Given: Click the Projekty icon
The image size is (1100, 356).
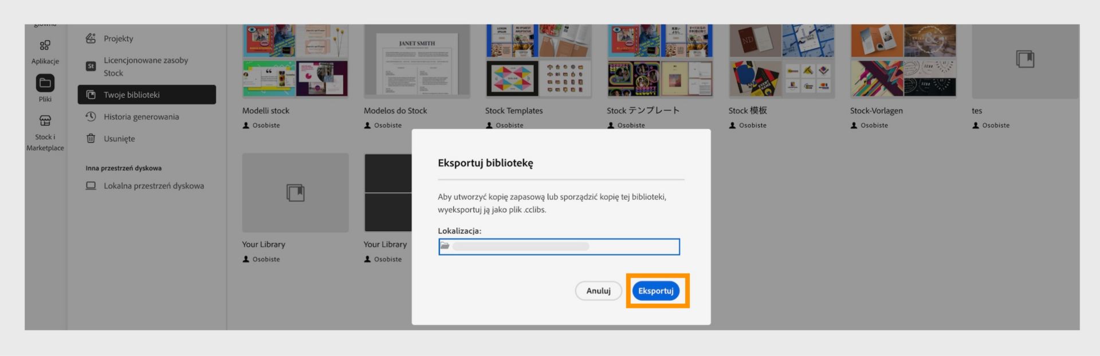Looking at the screenshot, I should point(91,38).
